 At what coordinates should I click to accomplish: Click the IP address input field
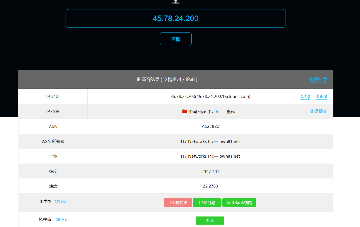tap(175, 19)
